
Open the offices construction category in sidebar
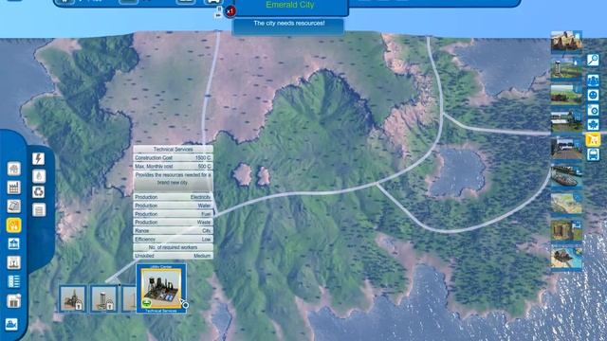(14, 206)
